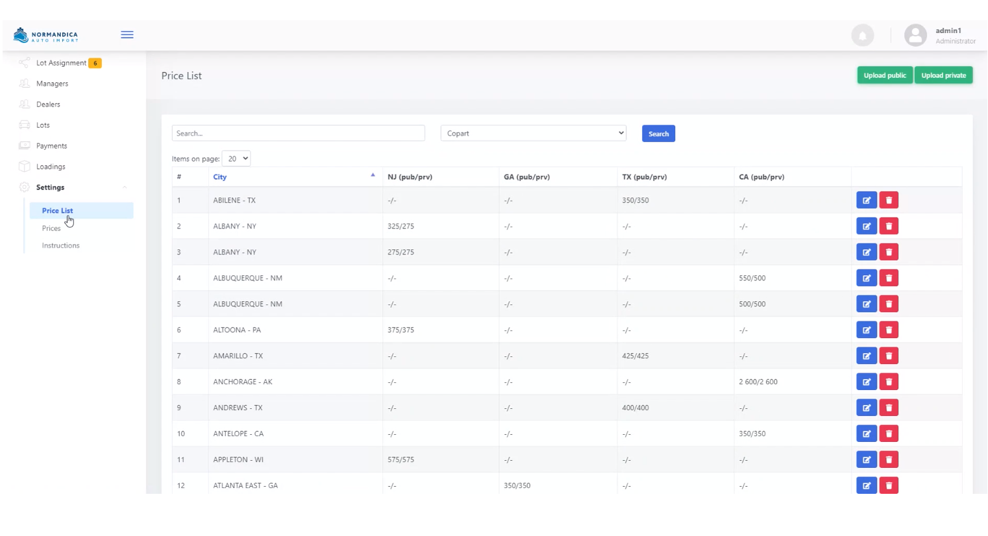The height and width of the screenshot is (536, 988).
Task: Edit the ANCHORAGE - AK row
Action: click(x=867, y=382)
